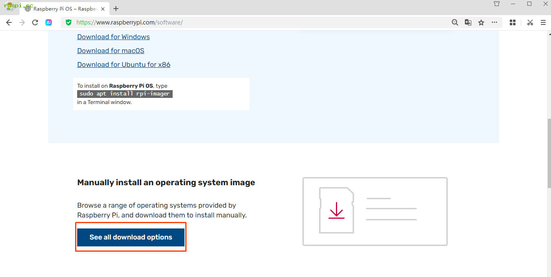This screenshot has width=551, height=277.
Task: Open the page translate icon
Action: click(468, 22)
